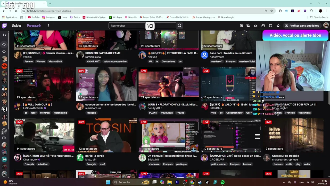
Task: Open the volume speaker tray icon
Action: [312, 182]
